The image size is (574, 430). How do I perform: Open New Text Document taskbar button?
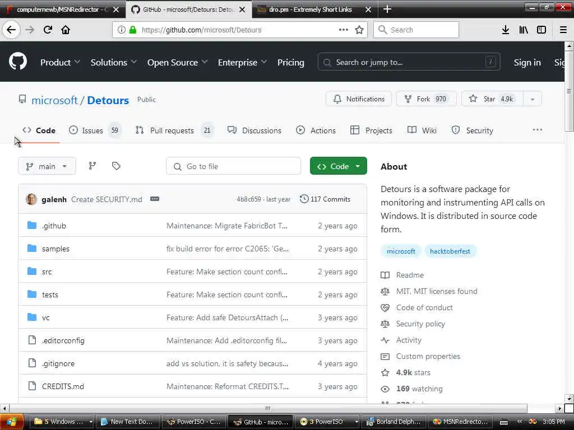(x=128, y=422)
